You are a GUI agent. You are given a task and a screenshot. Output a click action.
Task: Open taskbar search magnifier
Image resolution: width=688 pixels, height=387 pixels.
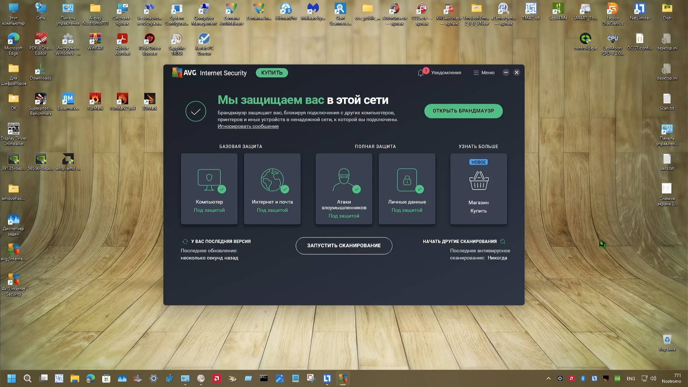(x=27, y=378)
